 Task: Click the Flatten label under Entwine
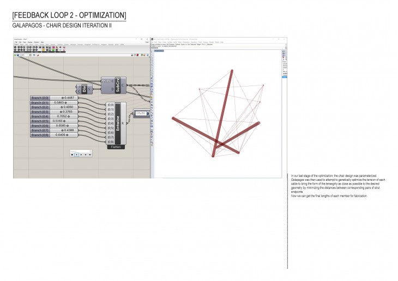click(115, 147)
